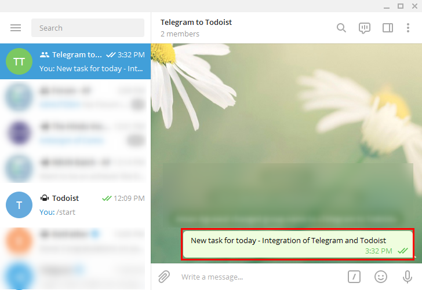Screen dimensions: 422x290
Task: Click the Write a message input field
Action: pyautogui.click(x=260, y=277)
